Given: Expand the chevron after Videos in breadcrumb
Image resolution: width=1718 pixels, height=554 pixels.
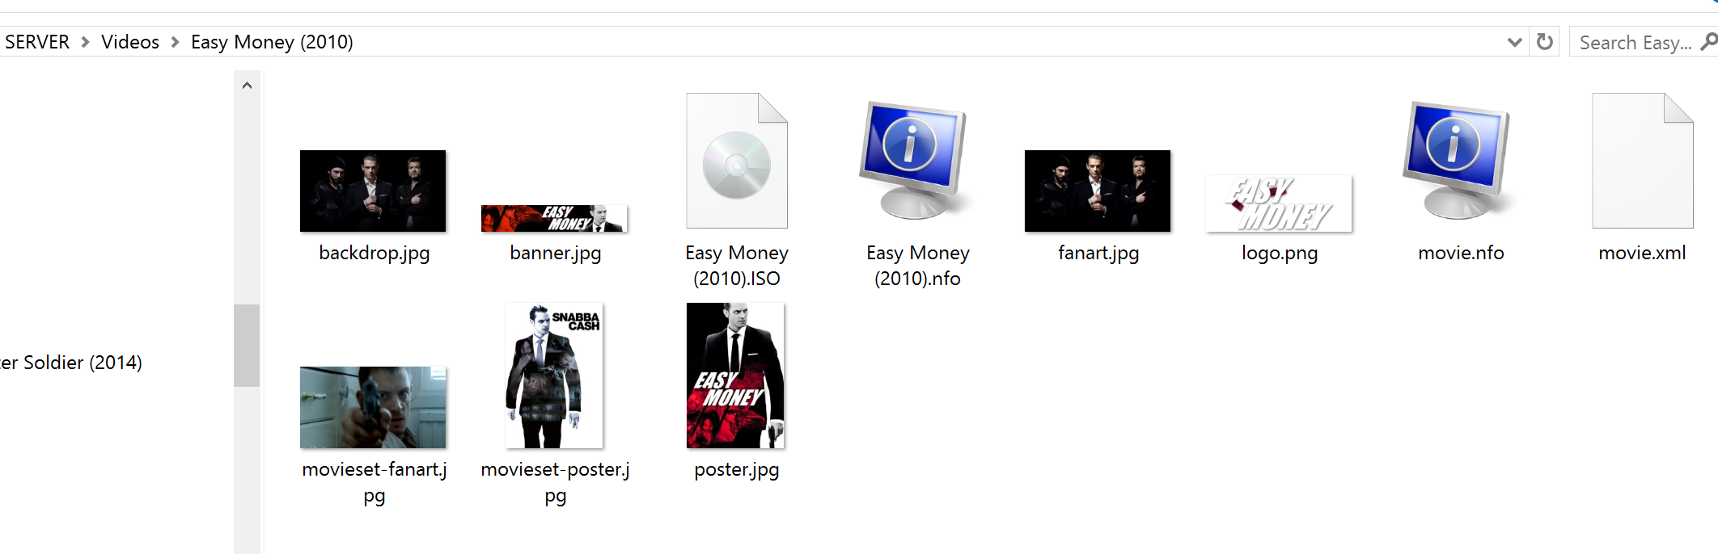Looking at the screenshot, I should click(x=175, y=42).
